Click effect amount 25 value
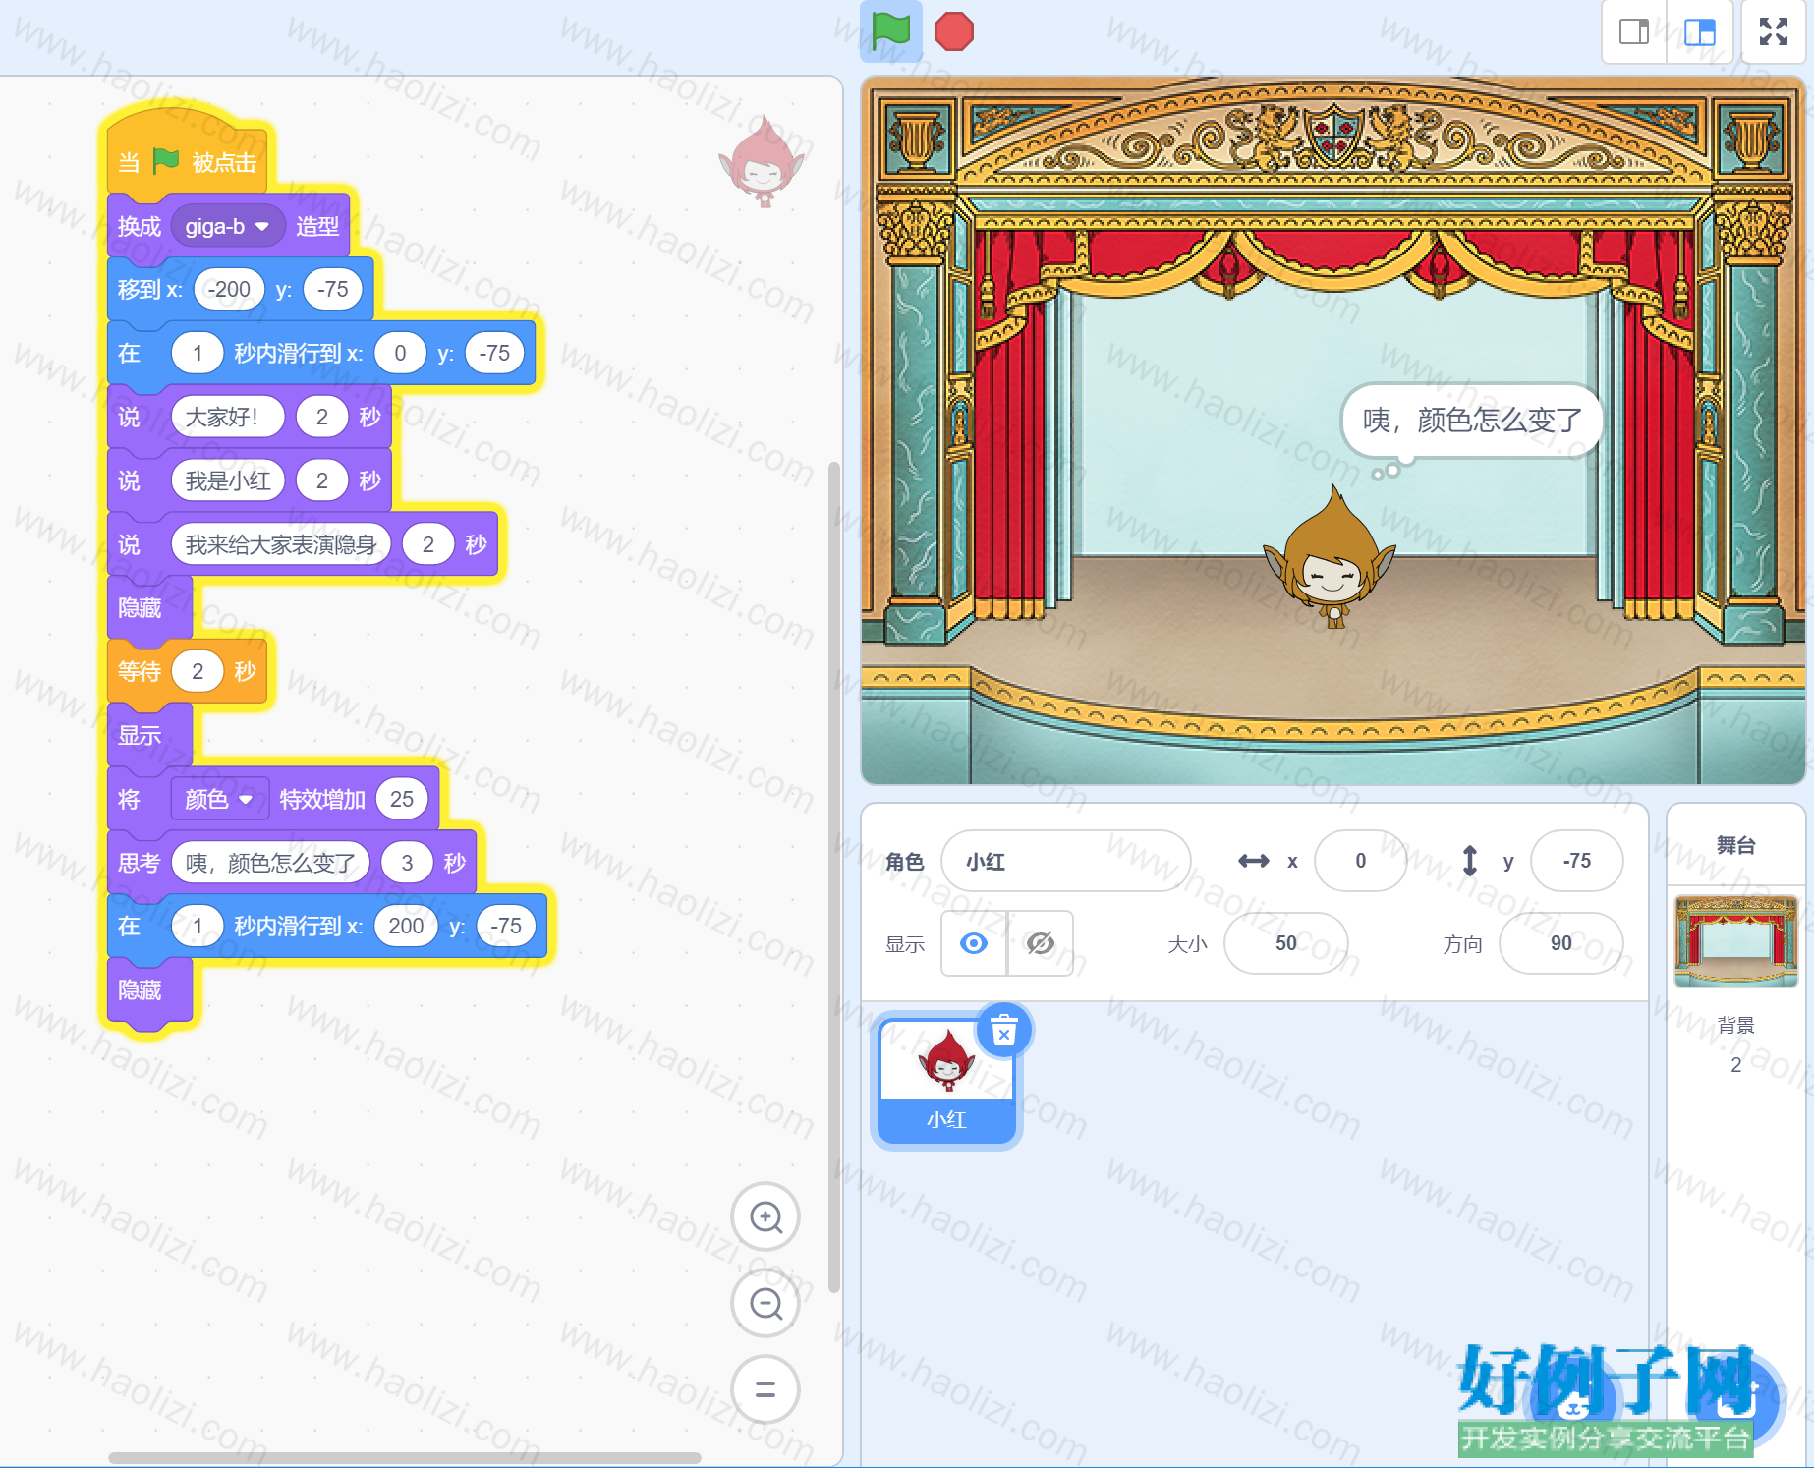The image size is (1814, 1468). click(402, 800)
